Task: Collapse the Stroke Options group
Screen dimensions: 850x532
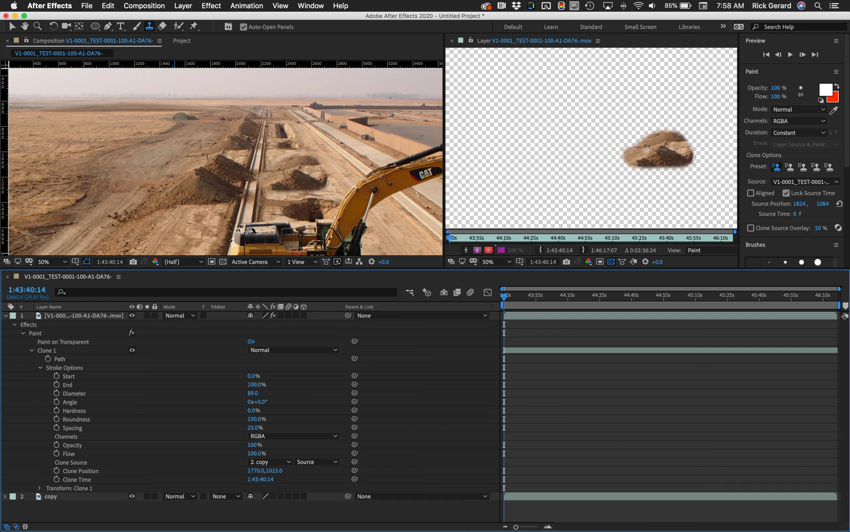Action: pos(41,368)
